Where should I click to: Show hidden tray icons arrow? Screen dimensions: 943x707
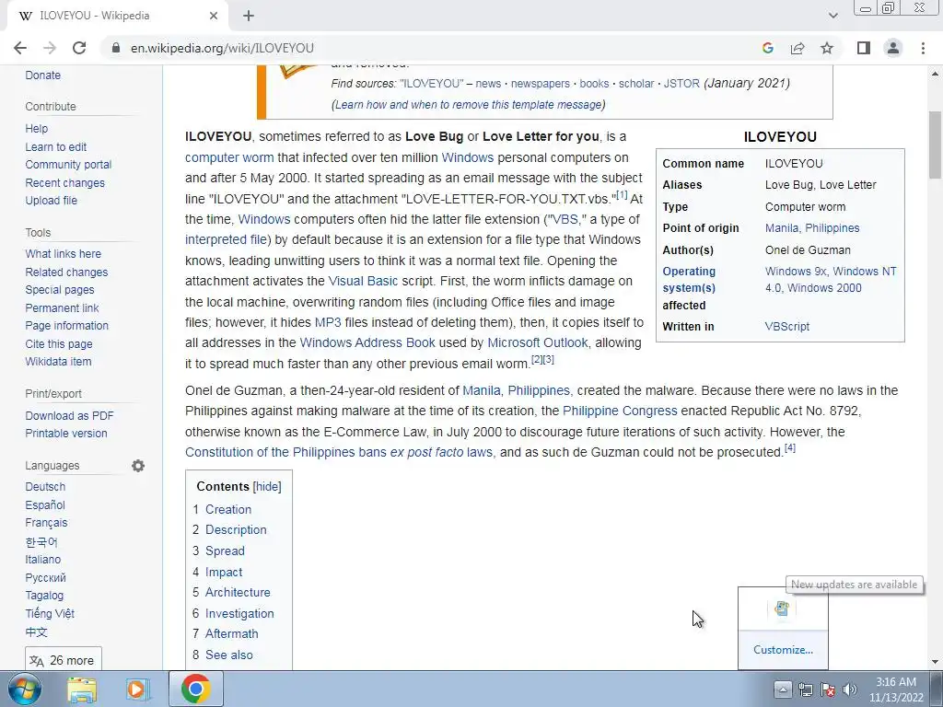pos(783,690)
